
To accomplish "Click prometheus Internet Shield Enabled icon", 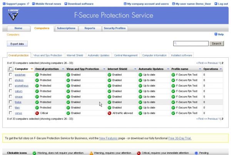I will point(109,86).
